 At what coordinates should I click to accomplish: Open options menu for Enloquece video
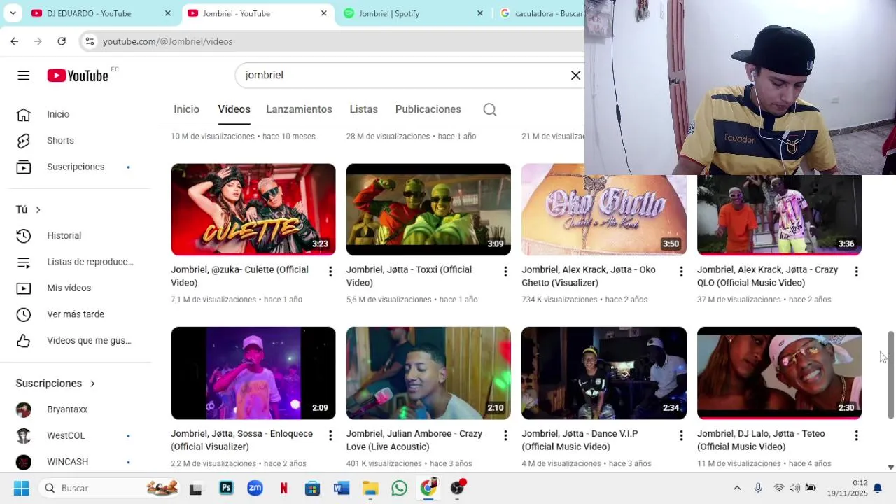pyautogui.click(x=330, y=435)
